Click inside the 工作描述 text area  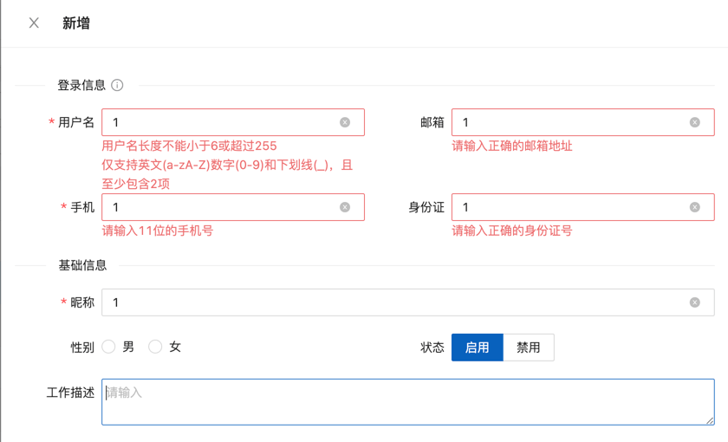(x=407, y=401)
